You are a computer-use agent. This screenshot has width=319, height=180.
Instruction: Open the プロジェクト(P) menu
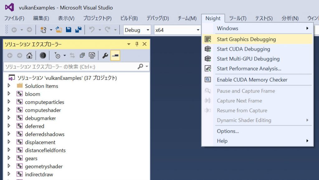click(97, 18)
